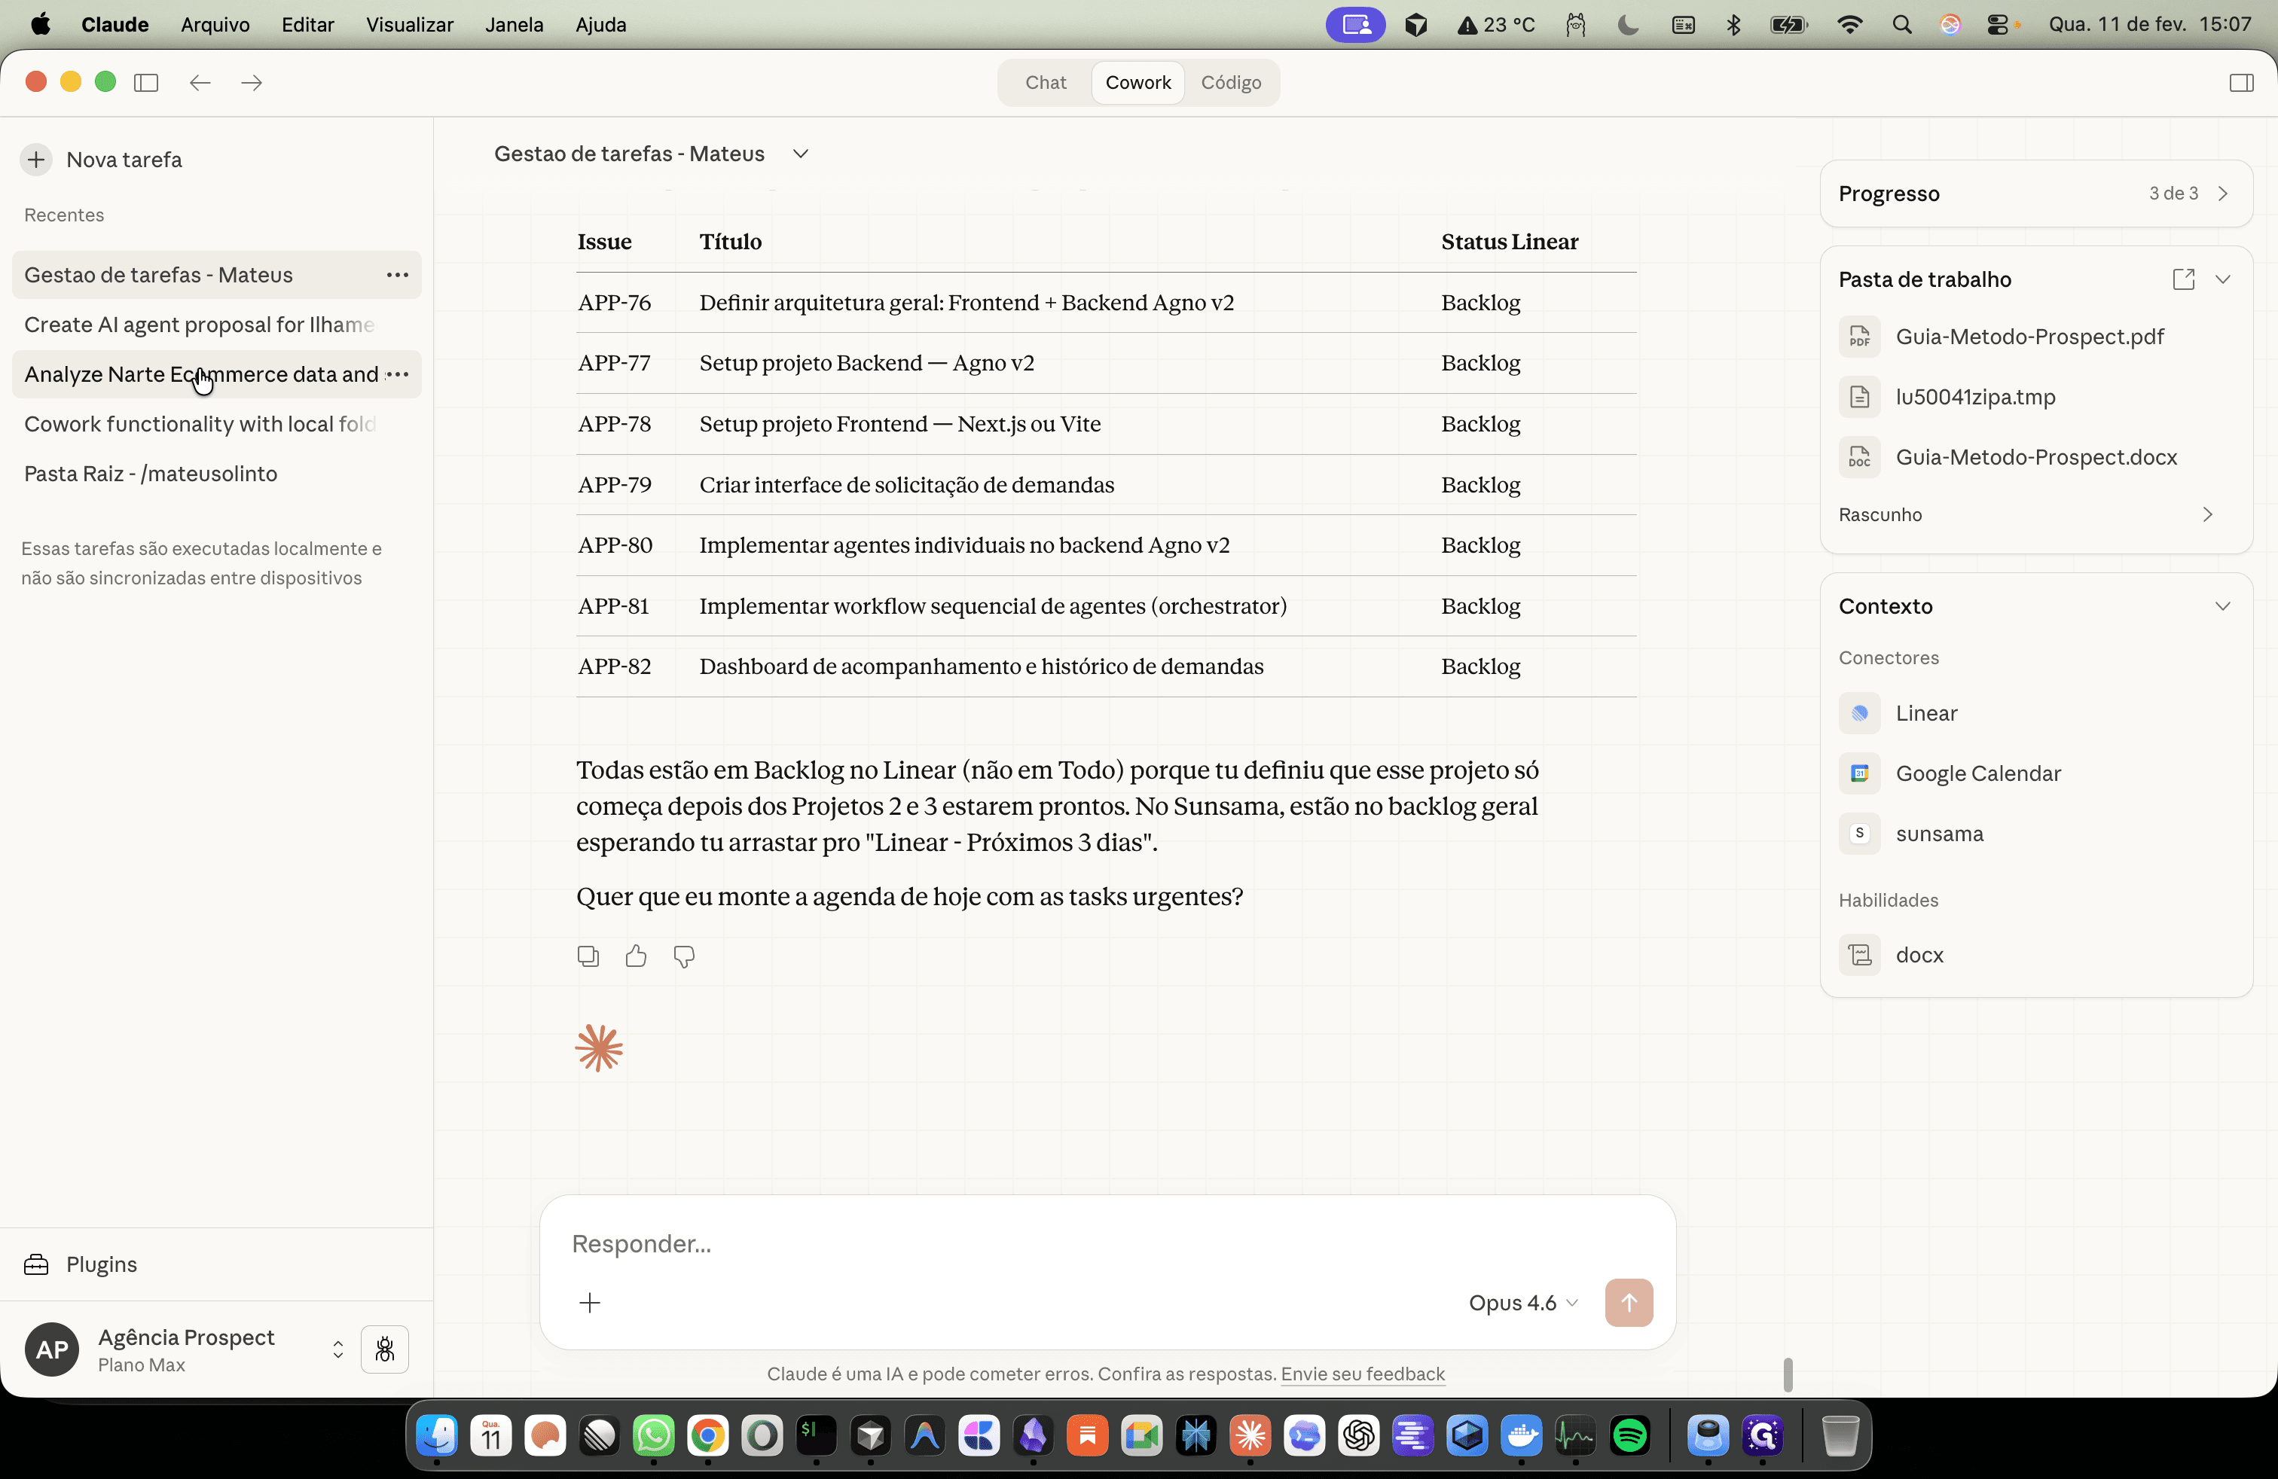Open the Guia-Metodo-Prospect.pdf file
The height and width of the screenshot is (1479, 2278).
click(2028, 337)
